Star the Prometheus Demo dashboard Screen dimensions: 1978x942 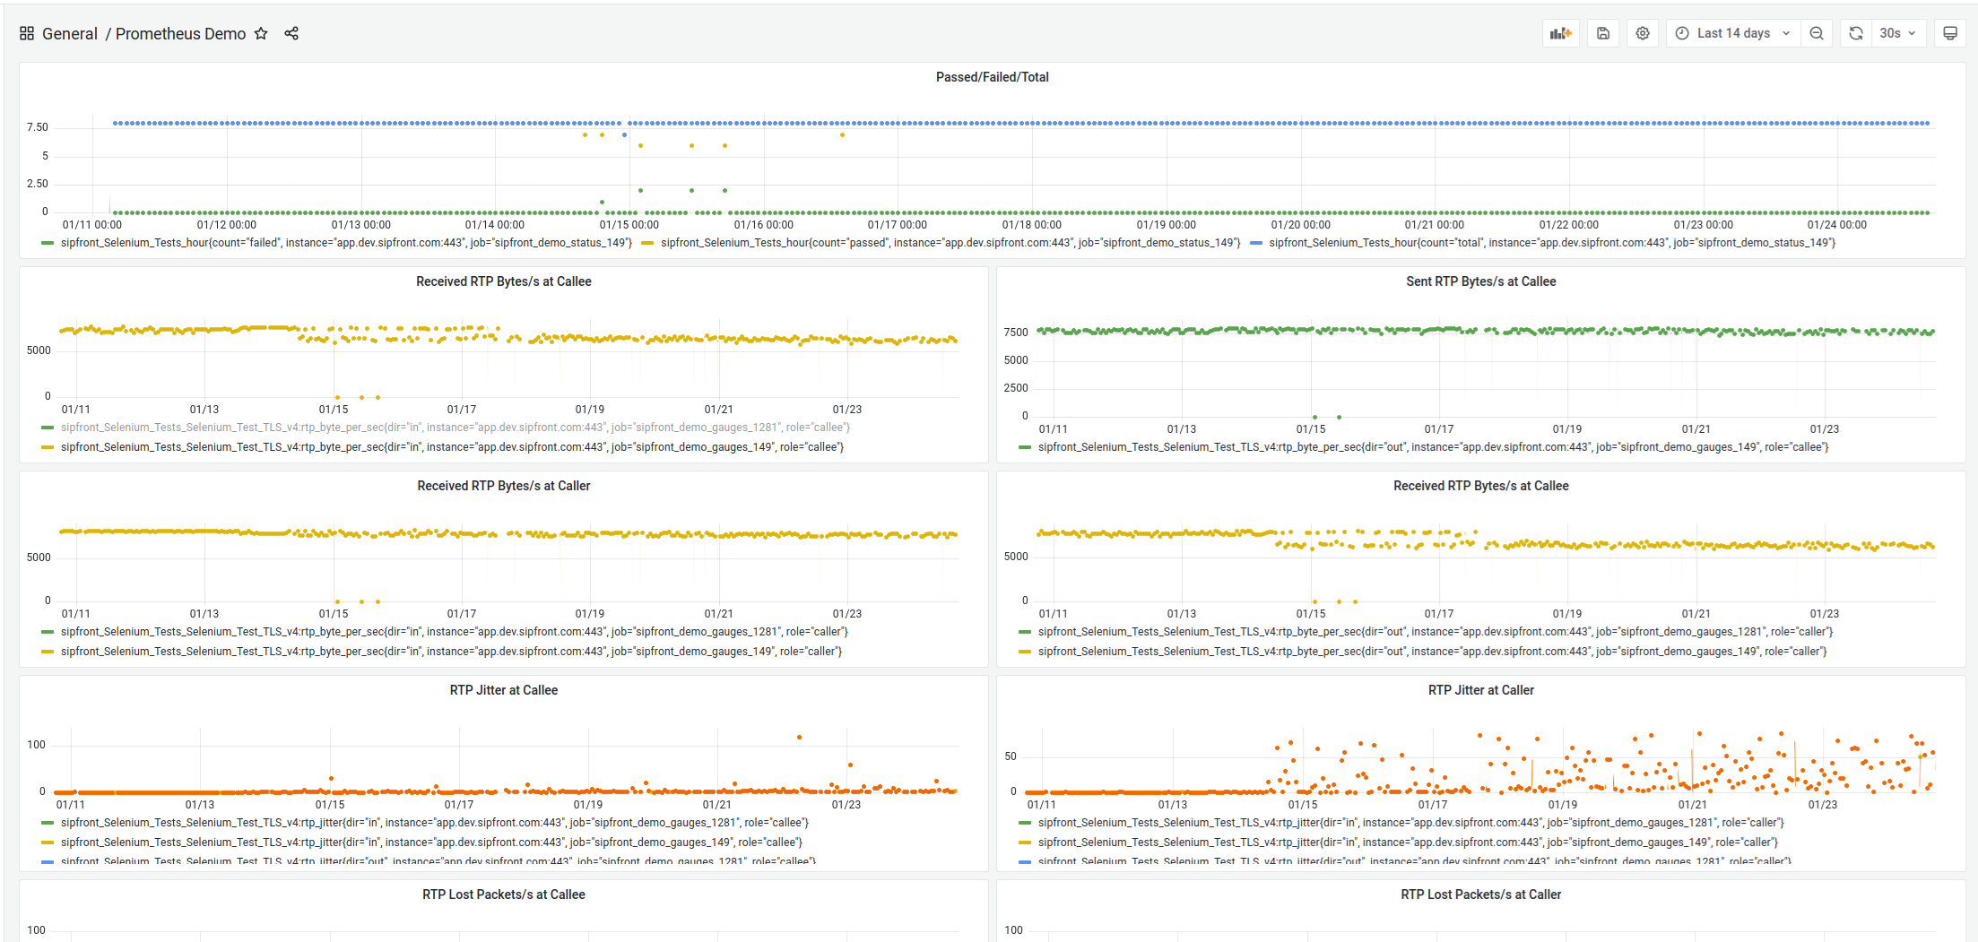(x=261, y=33)
